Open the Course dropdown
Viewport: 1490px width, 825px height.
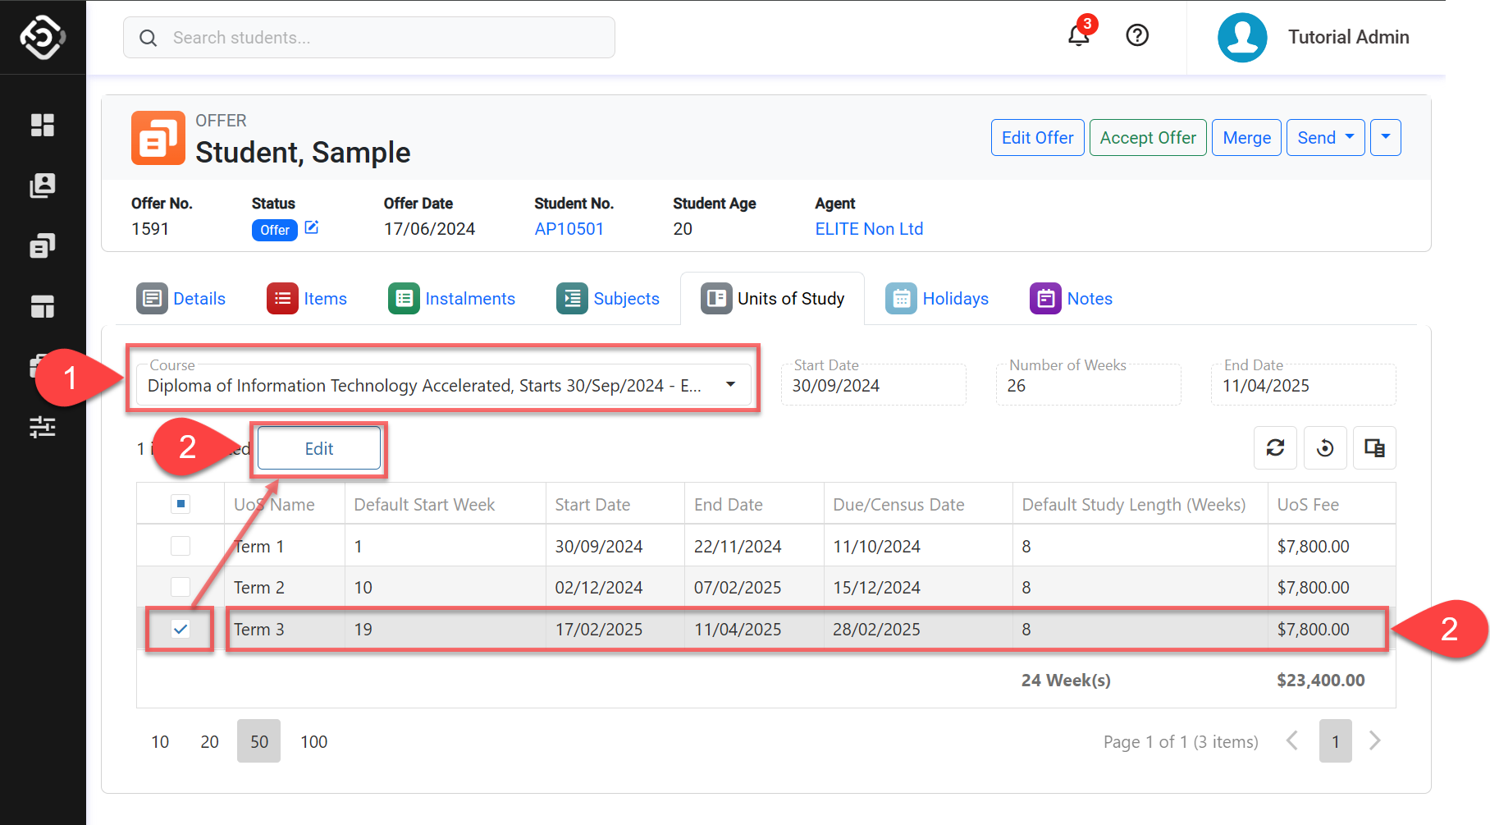pyautogui.click(x=444, y=385)
